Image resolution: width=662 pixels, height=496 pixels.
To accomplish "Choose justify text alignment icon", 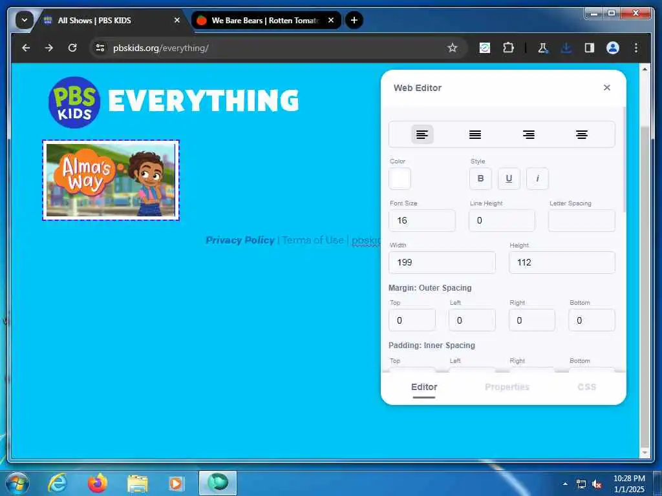I will (475, 134).
